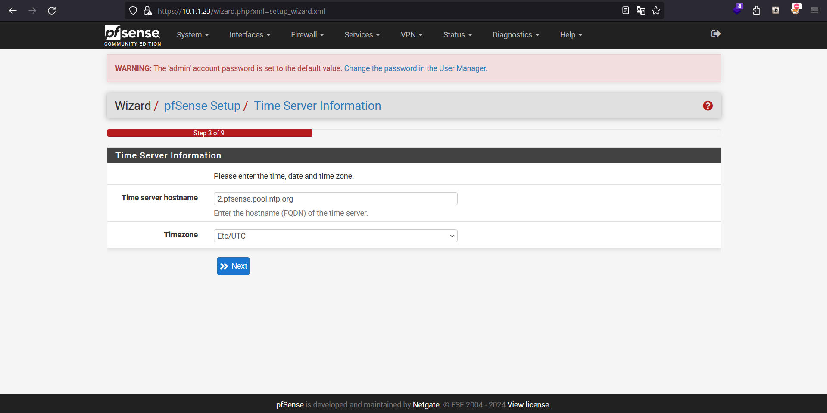The width and height of the screenshot is (827, 413).
Task: Open the Firefox hamburger menu
Action: 815,11
